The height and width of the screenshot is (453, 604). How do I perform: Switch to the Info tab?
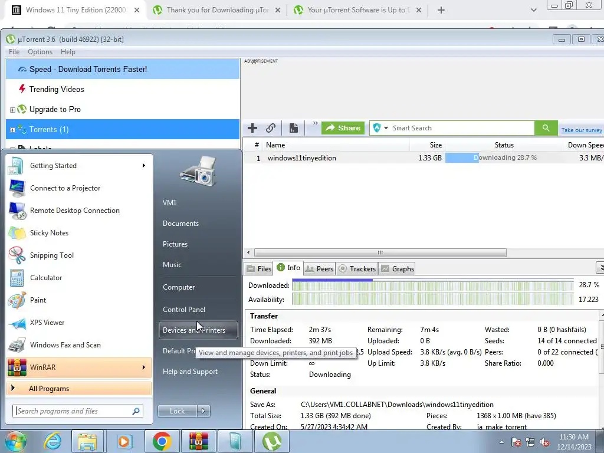pos(288,268)
